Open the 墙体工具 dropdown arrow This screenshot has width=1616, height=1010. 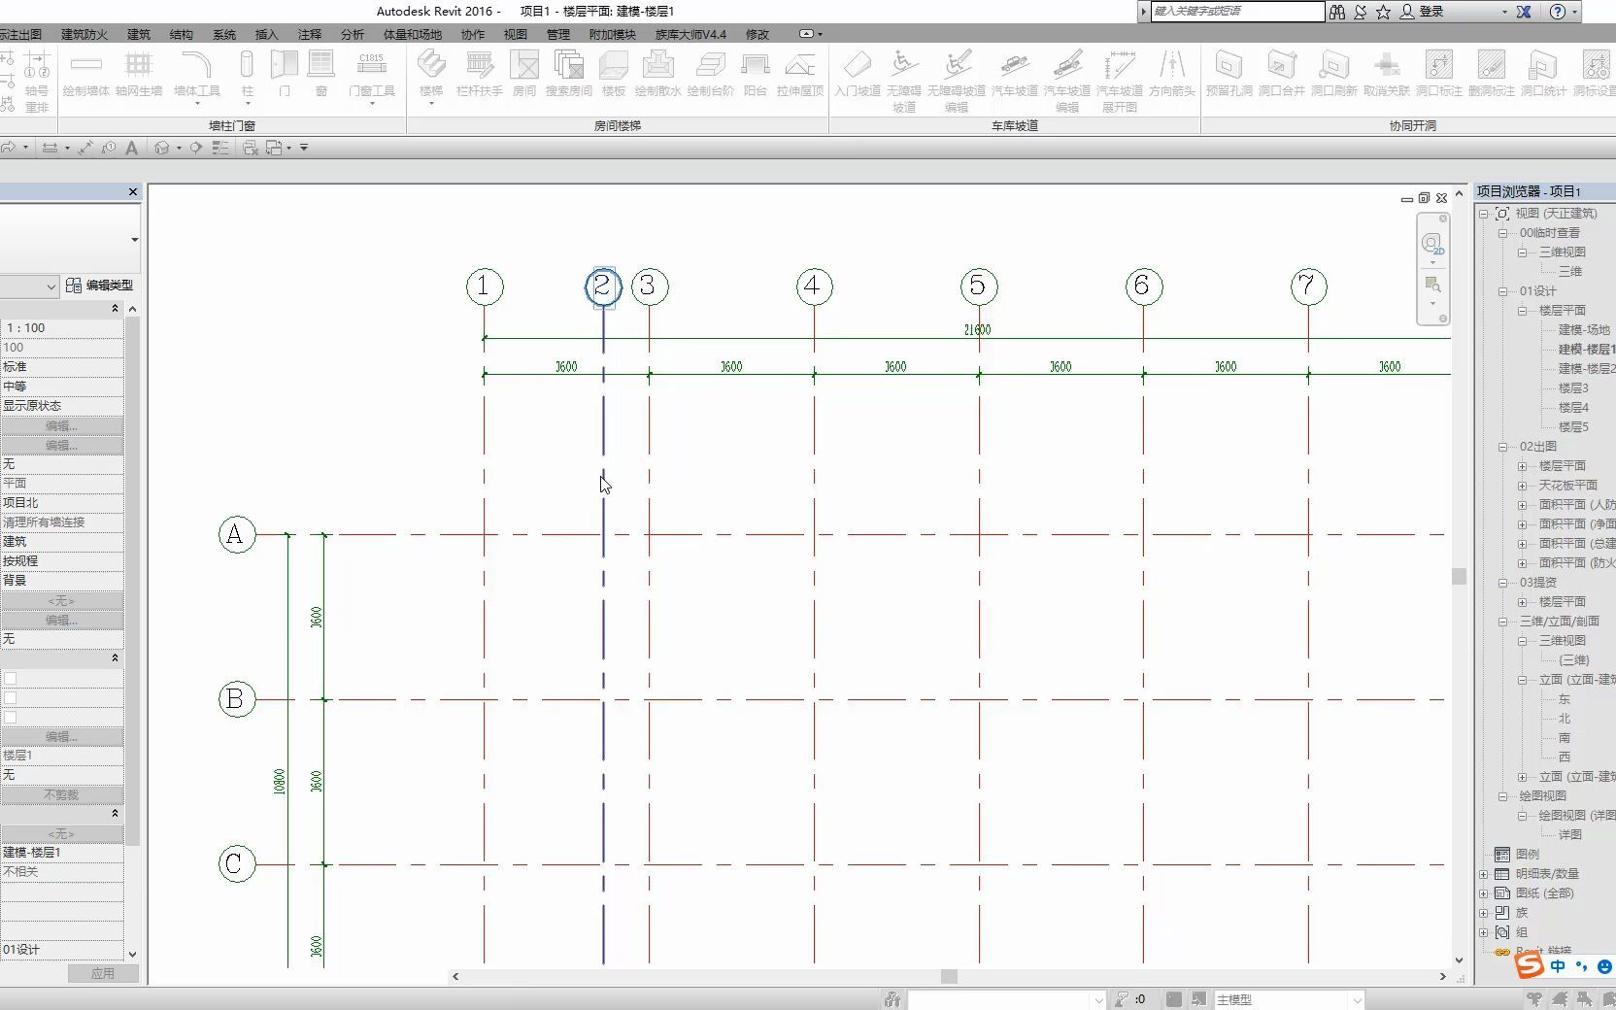click(x=197, y=103)
